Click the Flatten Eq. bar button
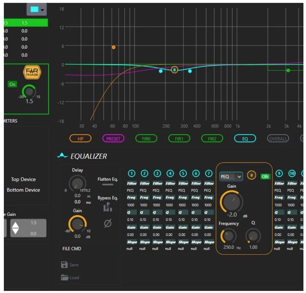Image resolution: width=306 pixels, height=293 pixels. tap(107, 185)
